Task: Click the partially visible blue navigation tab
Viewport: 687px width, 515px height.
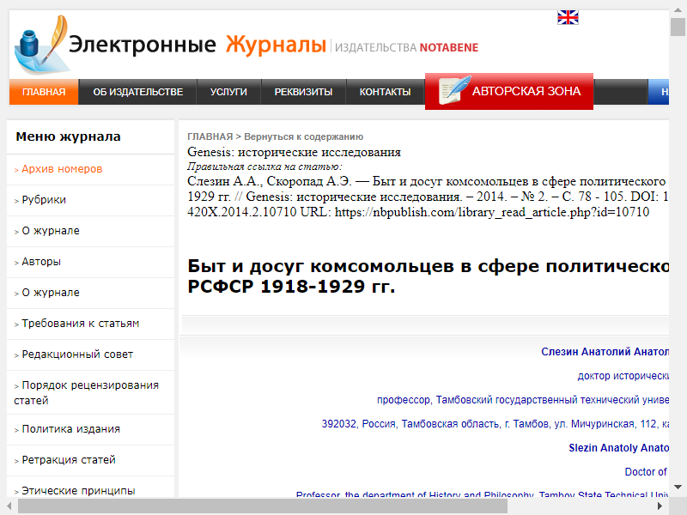Action: coord(659,92)
